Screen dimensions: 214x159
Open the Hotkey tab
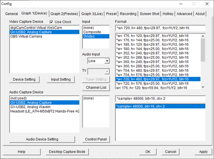pyautogui.click(x=168, y=14)
